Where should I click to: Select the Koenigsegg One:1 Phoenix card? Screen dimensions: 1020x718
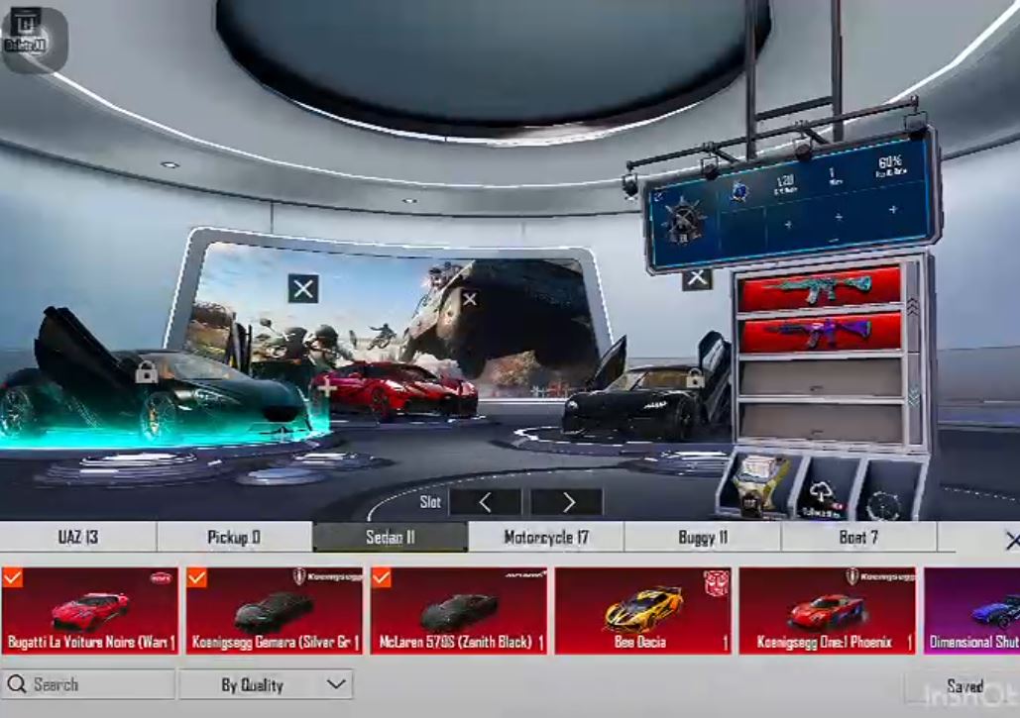(x=828, y=610)
